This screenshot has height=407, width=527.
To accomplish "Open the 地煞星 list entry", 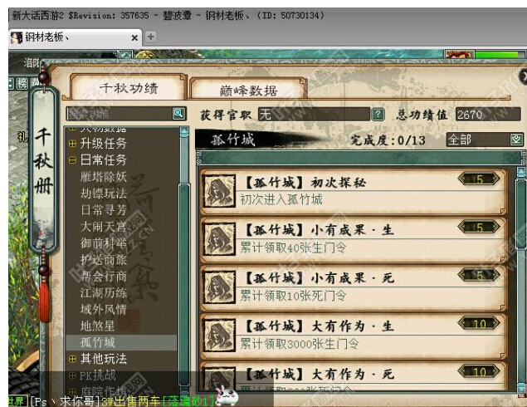I will pyautogui.click(x=97, y=326).
